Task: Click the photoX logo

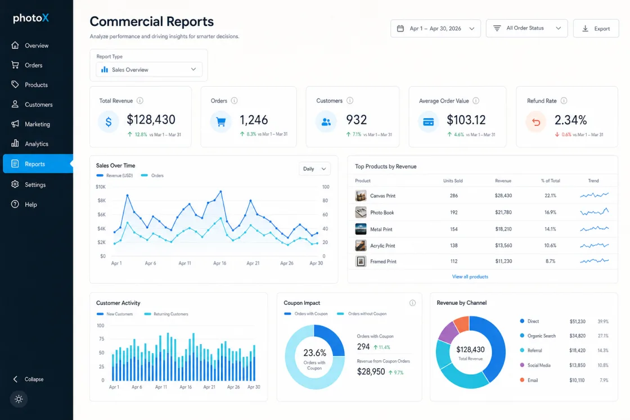Action: point(31,17)
